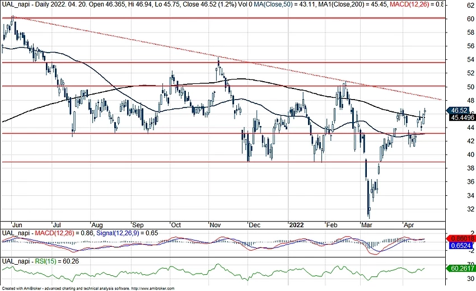Click the 58 price axis label
The height and width of the screenshot is (291, 476).
pos(470,32)
